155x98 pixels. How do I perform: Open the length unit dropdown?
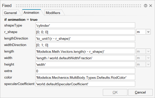pos(148,51)
